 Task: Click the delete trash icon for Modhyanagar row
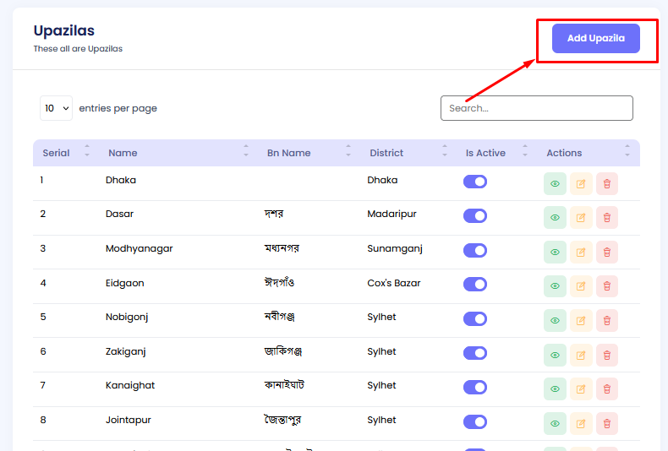tap(607, 252)
